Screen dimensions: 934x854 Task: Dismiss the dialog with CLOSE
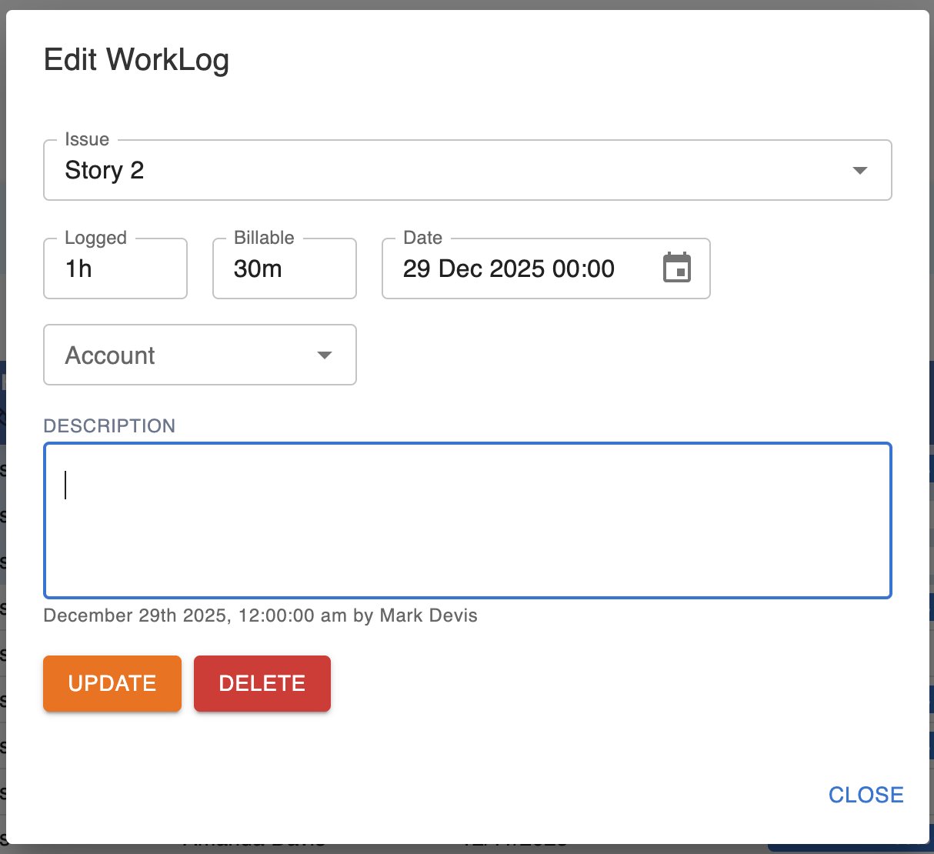click(x=866, y=795)
